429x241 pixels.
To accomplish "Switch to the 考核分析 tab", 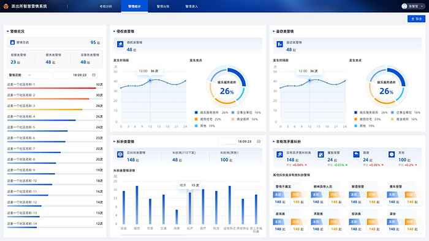I will 106,6.
